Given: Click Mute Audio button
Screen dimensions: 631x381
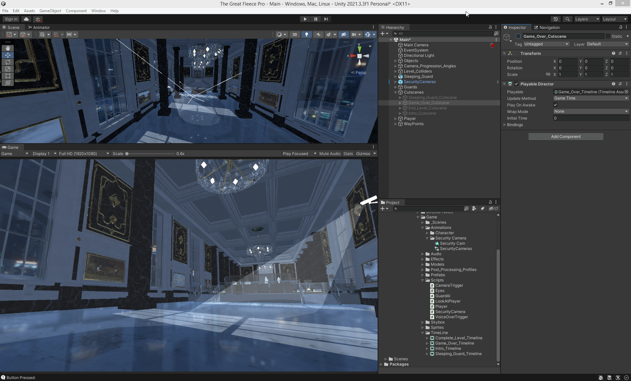Looking at the screenshot, I should pos(330,153).
